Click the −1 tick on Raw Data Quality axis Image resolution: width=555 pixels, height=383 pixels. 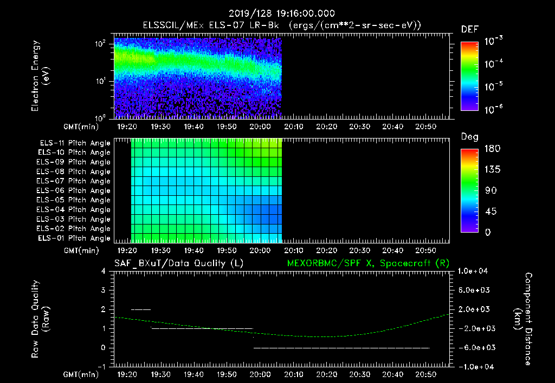(x=101, y=367)
